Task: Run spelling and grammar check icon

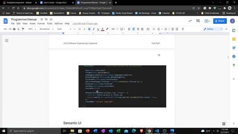Action: click(19, 29)
